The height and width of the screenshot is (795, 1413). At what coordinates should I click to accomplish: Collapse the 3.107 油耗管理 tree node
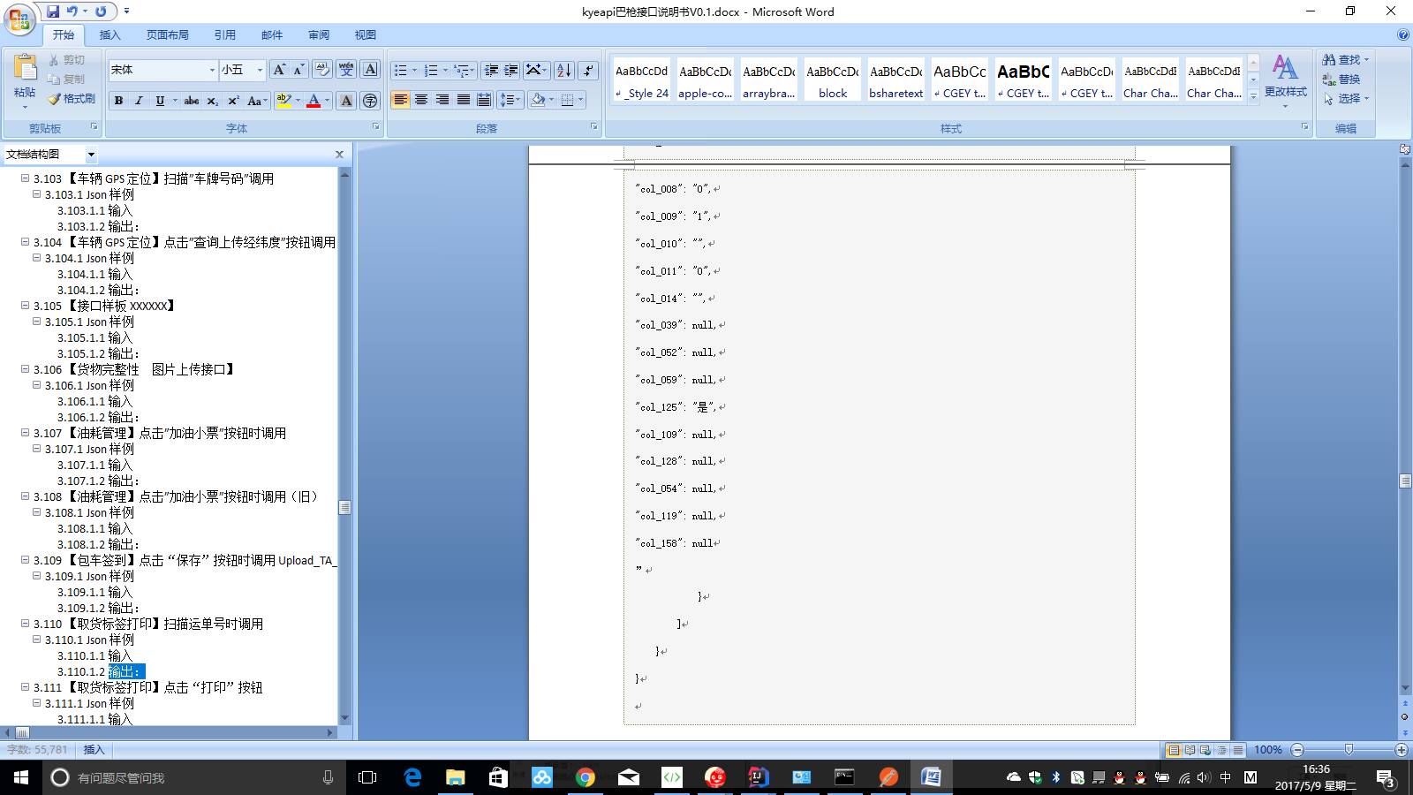point(26,433)
